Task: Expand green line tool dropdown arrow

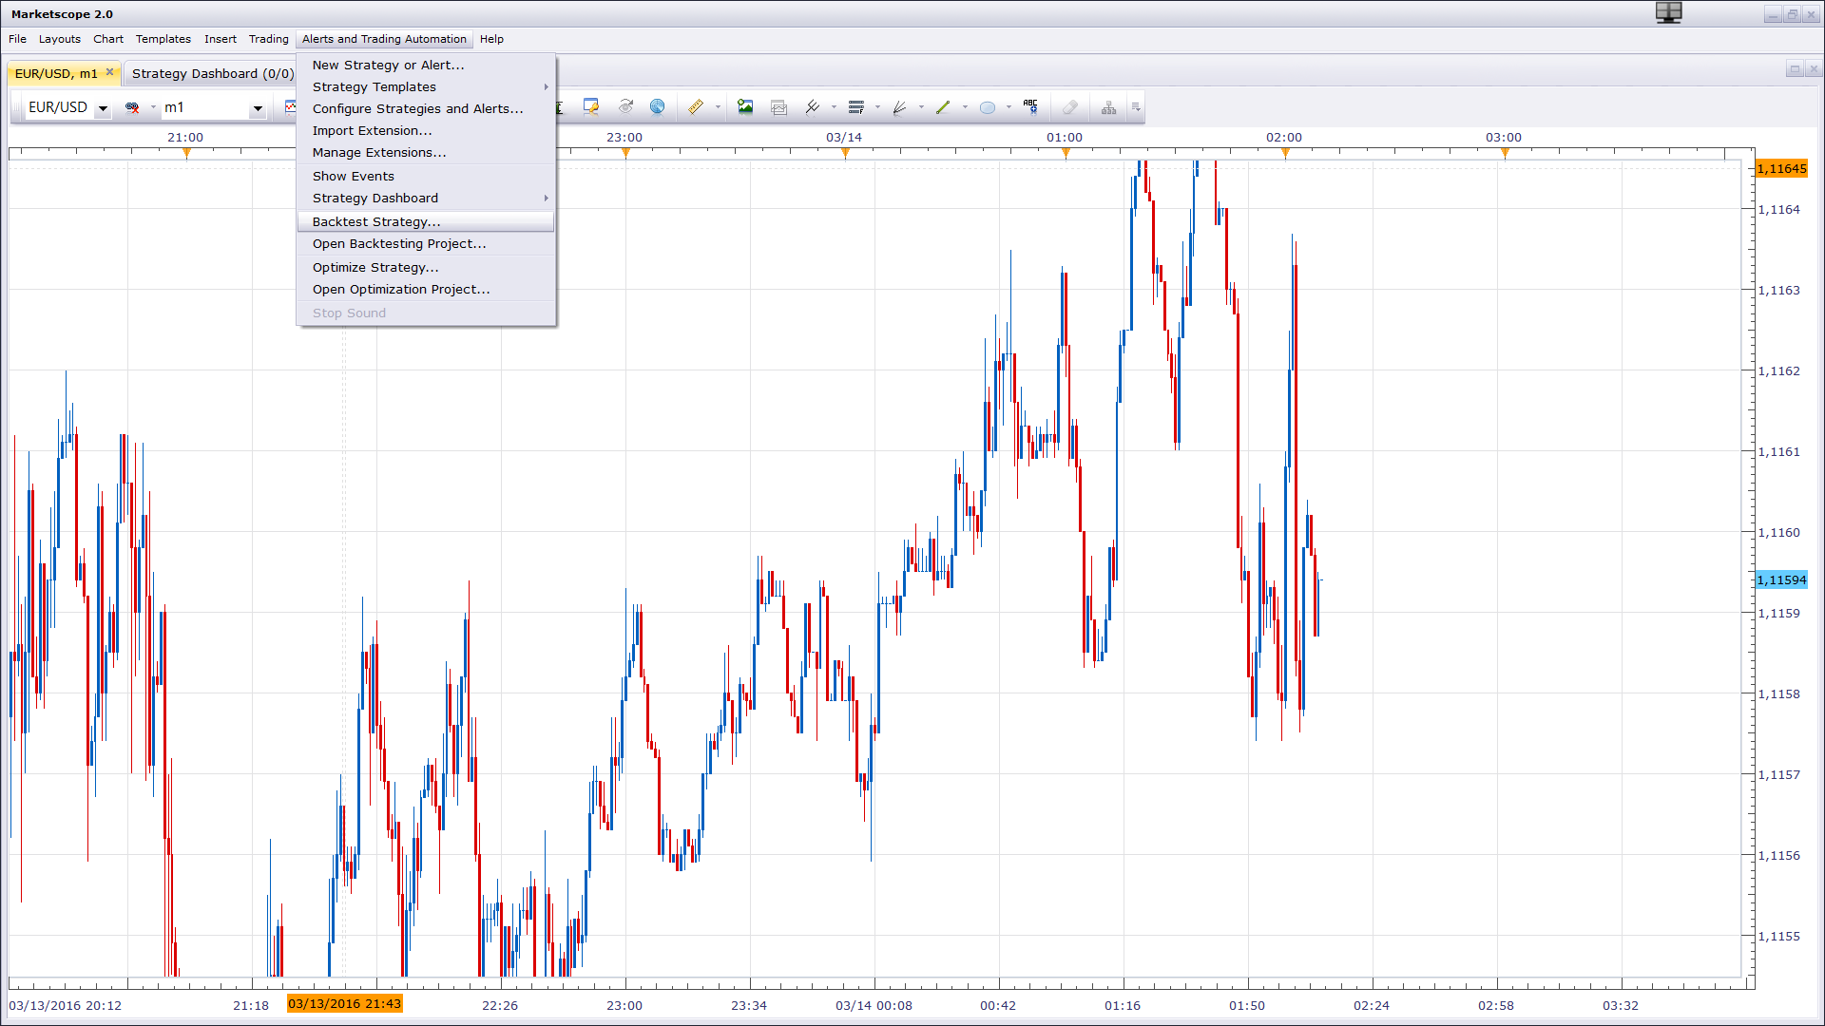Action: click(x=965, y=107)
